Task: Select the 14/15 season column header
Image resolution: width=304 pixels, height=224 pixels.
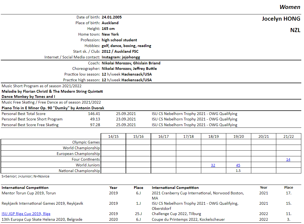Action: coord(113,136)
